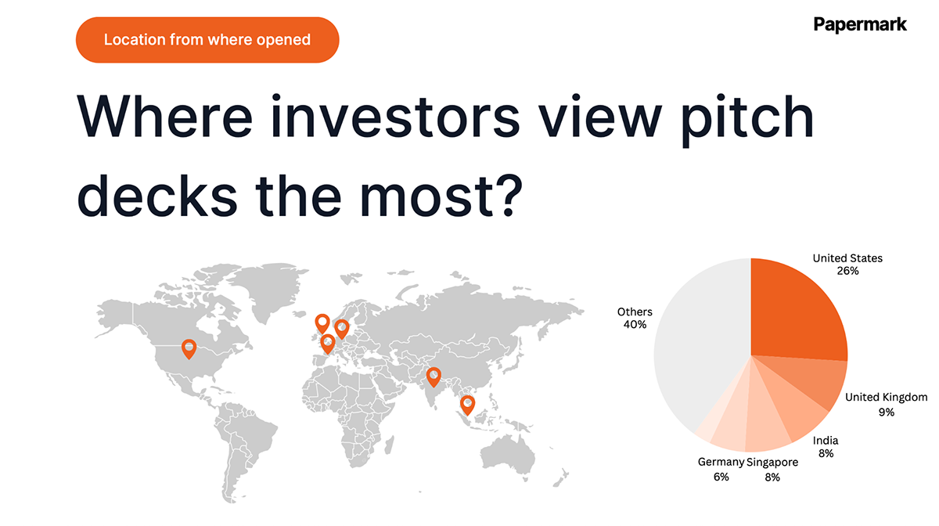The width and height of the screenshot is (939, 526).
Task: Click the map pin over the United Kingdom
Action: (322, 322)
